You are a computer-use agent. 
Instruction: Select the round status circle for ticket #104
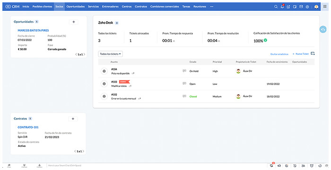104,71
